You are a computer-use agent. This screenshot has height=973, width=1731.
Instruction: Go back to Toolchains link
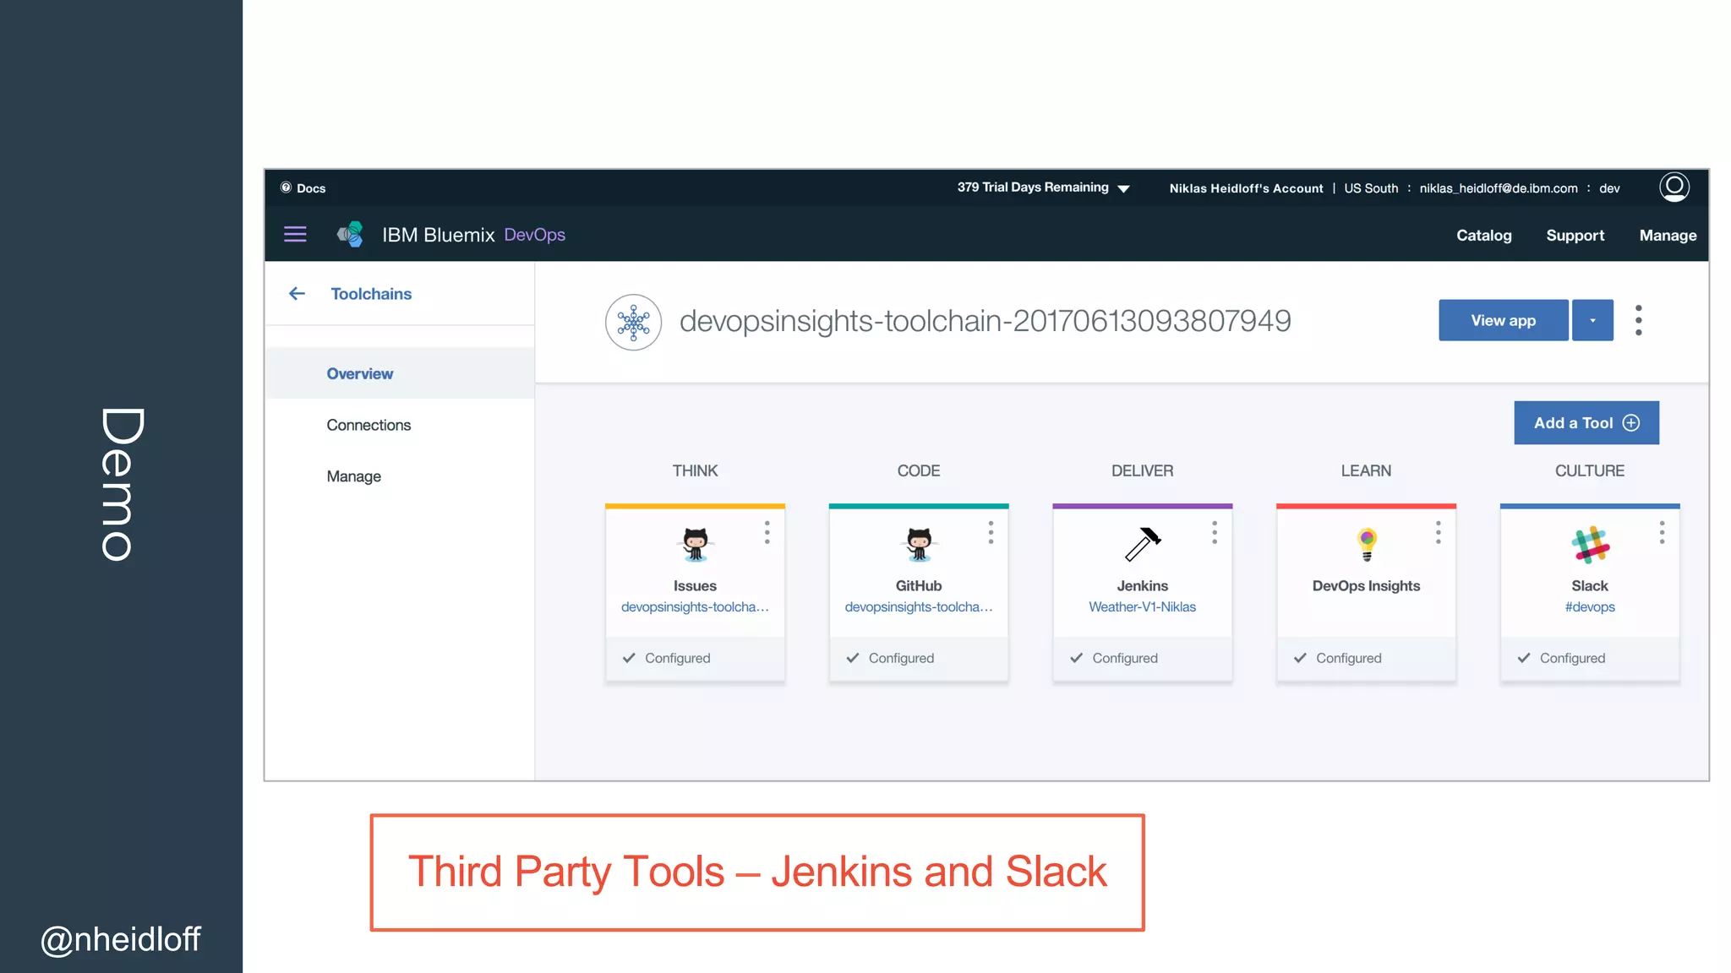pos(371,294)
